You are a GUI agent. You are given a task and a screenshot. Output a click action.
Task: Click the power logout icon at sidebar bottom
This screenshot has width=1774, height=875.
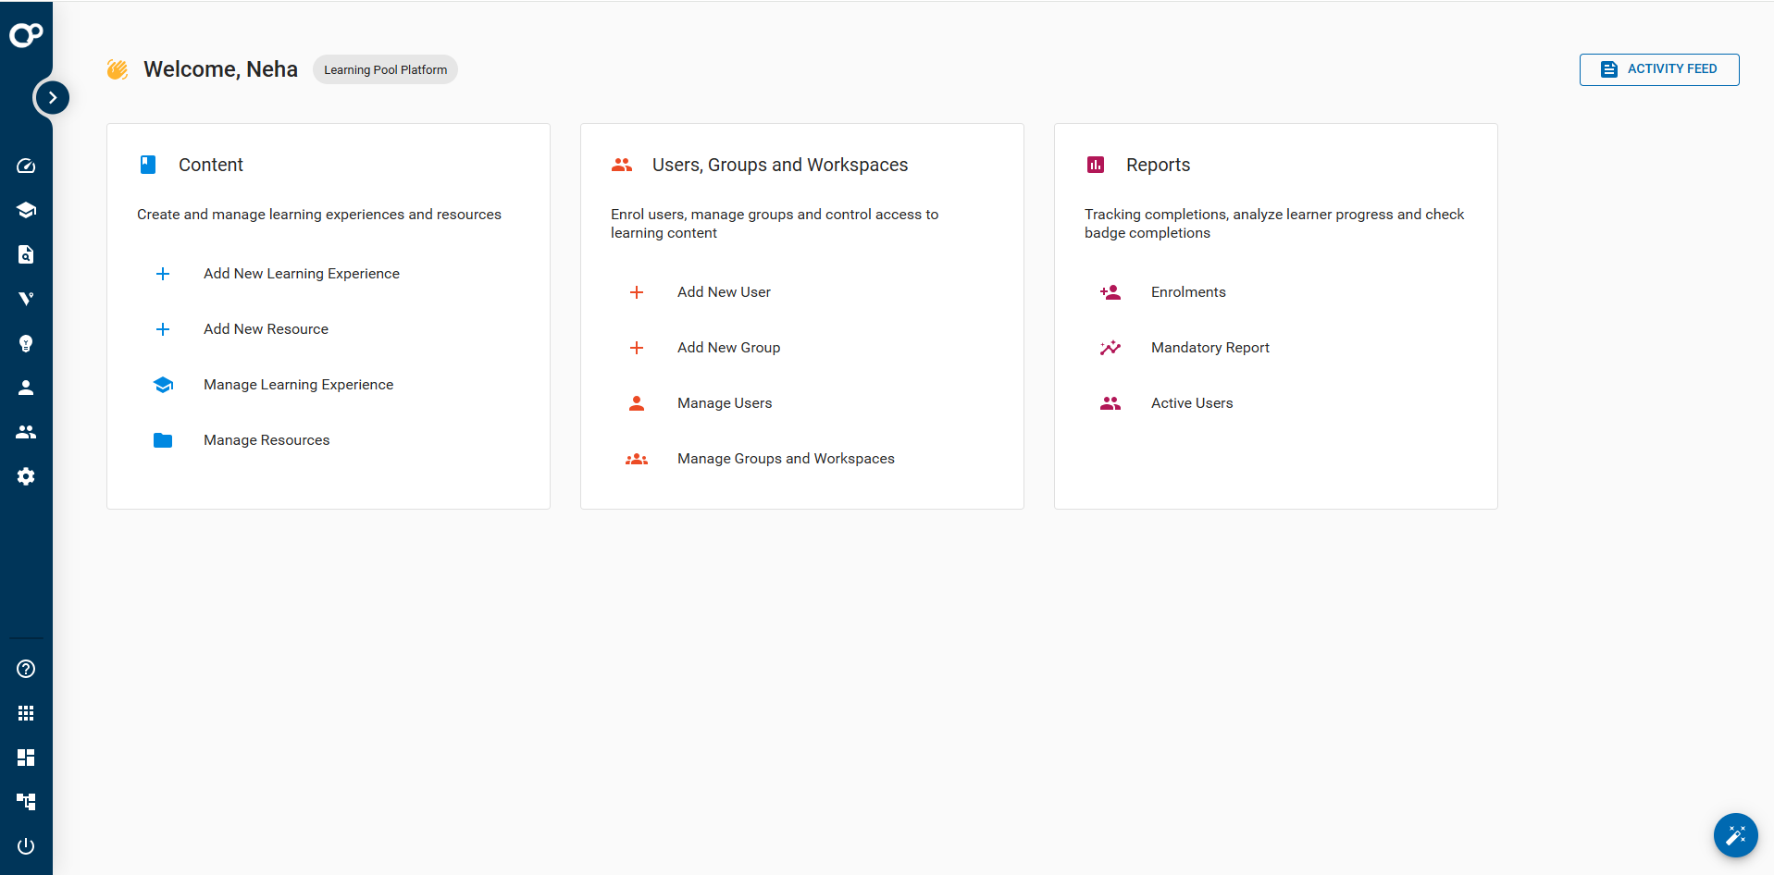[26, 845]
